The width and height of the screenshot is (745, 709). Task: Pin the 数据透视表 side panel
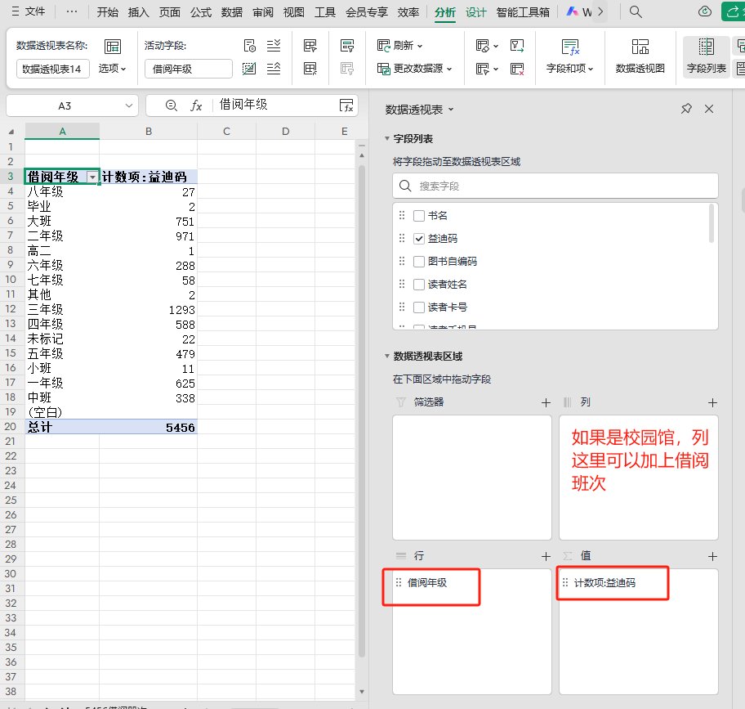[x=686, y=109]
